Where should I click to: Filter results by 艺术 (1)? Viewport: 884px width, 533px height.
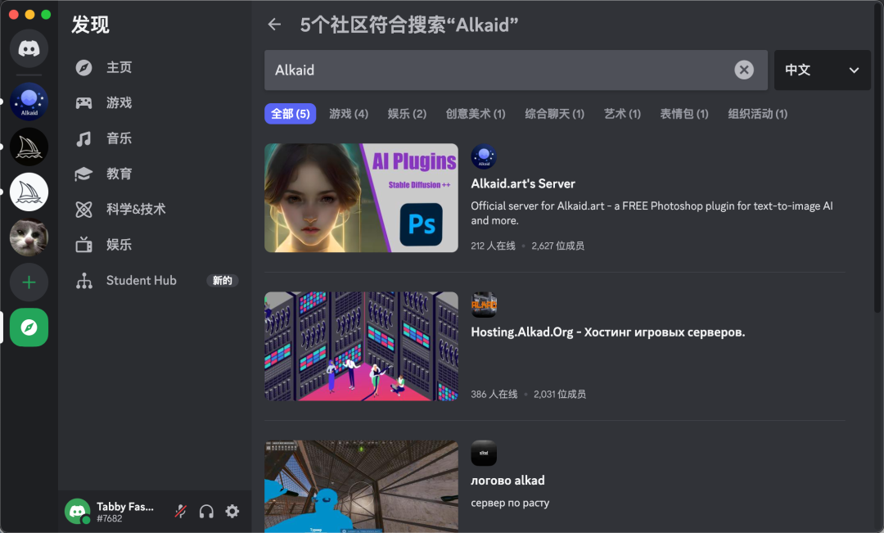(622, 114)
